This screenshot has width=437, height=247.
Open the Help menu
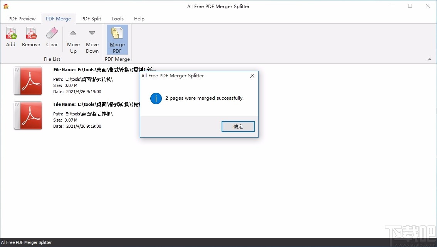[x=139, y=18]
